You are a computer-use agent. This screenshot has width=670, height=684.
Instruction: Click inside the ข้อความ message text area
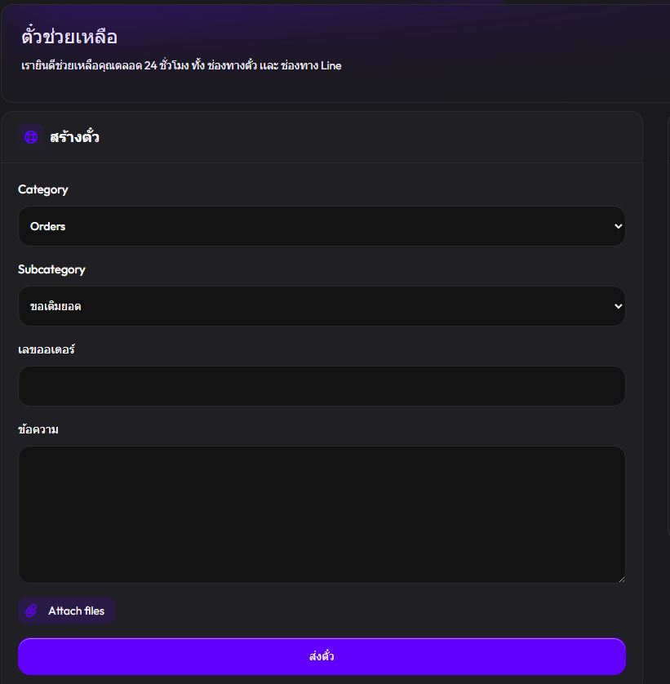click(322, 514)
